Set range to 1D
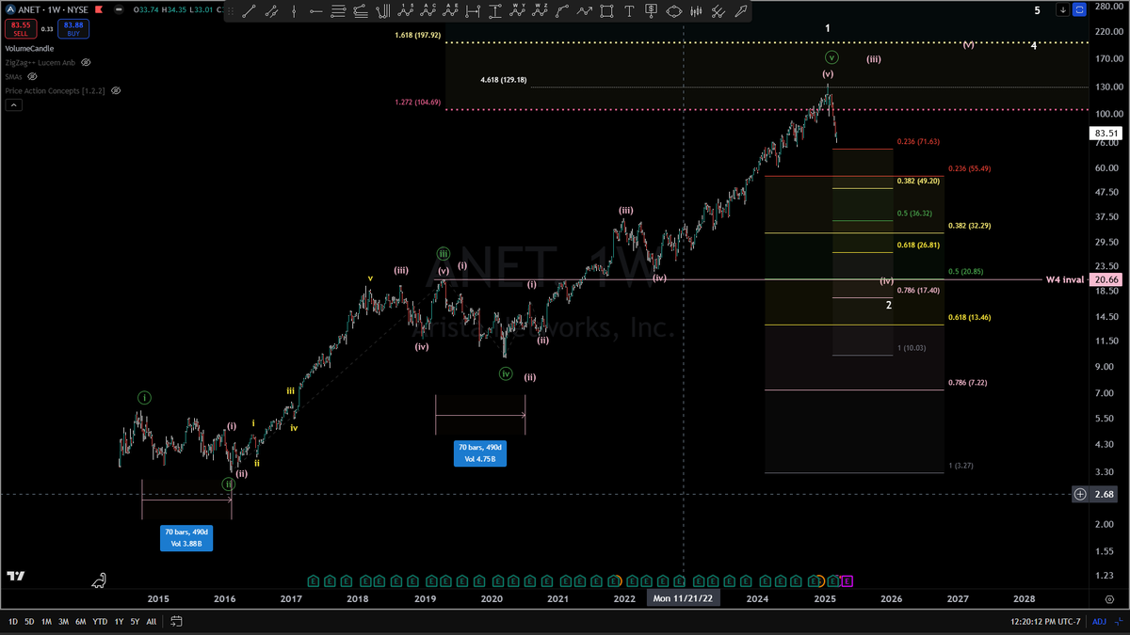Screen dimensions: 1130x635 (14, 622)
